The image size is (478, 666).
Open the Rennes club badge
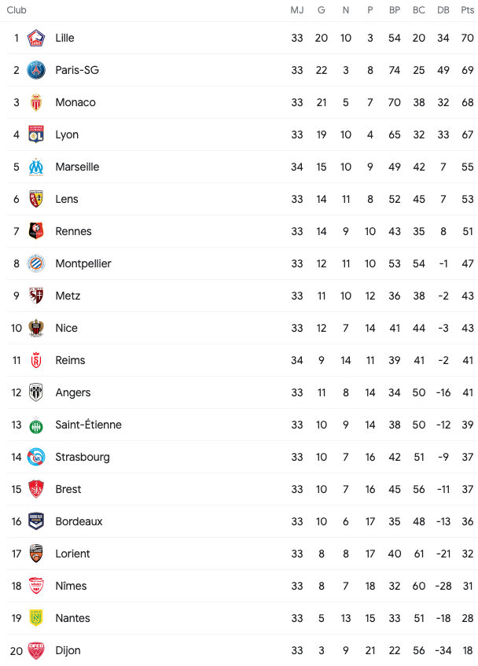[x=36, y=231]
